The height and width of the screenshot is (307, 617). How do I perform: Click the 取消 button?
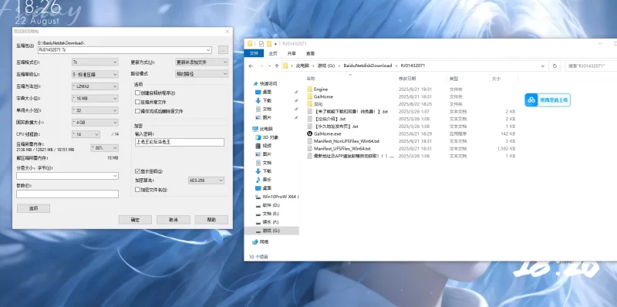173,220
